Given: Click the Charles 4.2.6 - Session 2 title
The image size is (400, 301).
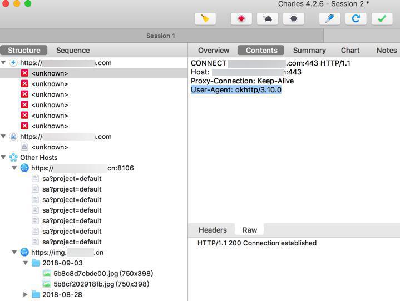Looking at the screenshot, I should [x=323, y=4].
